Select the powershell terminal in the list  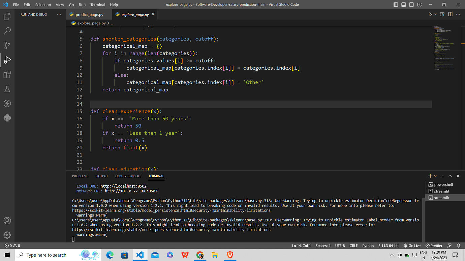443,184
